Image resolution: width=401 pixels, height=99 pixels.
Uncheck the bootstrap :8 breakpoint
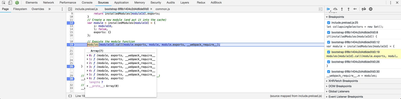click(x=329, y=32)
